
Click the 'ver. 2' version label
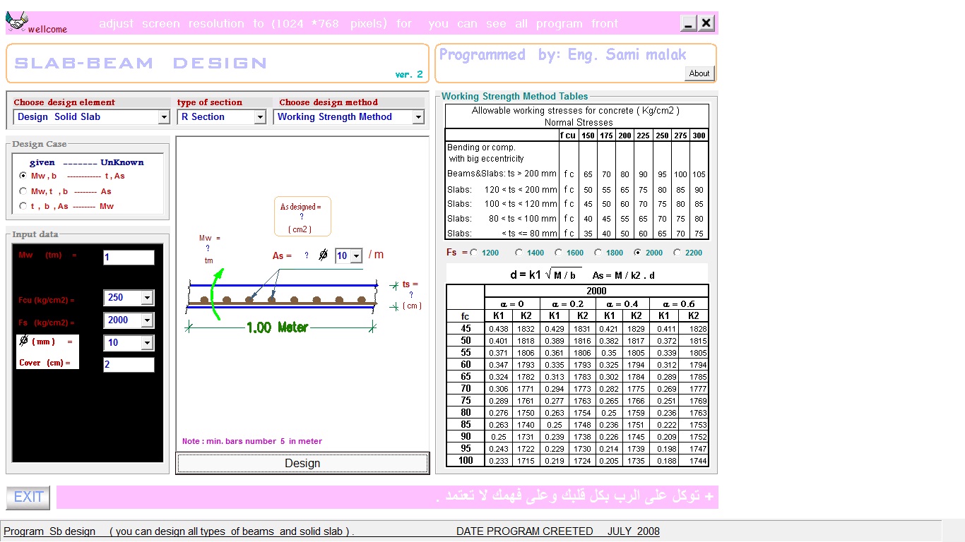click(x=409, y=74)
